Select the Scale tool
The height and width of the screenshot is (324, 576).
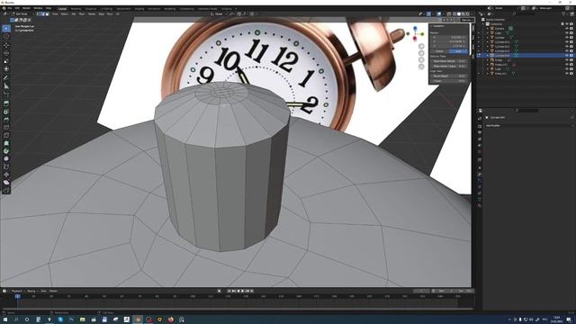[x=6, y=61]
